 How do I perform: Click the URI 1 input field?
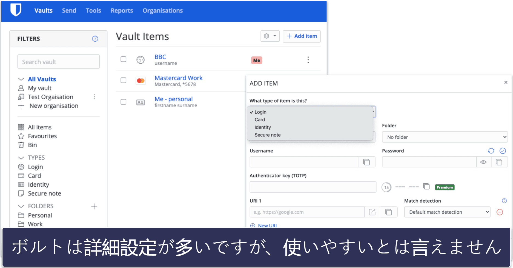point(307,212)
